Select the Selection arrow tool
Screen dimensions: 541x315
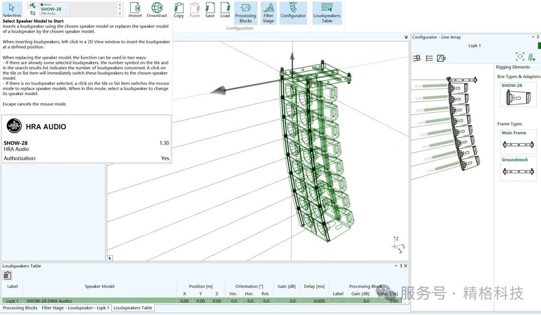coord(11,9)
